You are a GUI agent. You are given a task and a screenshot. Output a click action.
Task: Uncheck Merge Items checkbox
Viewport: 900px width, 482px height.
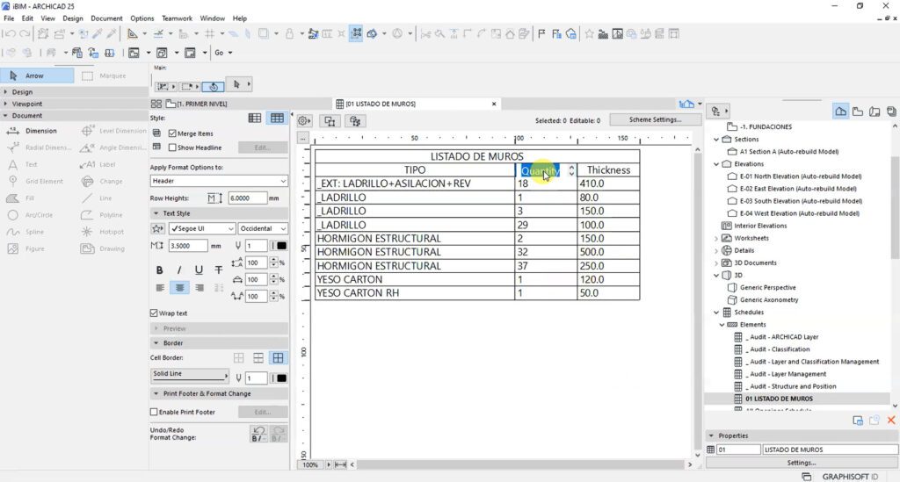[172, 133]
